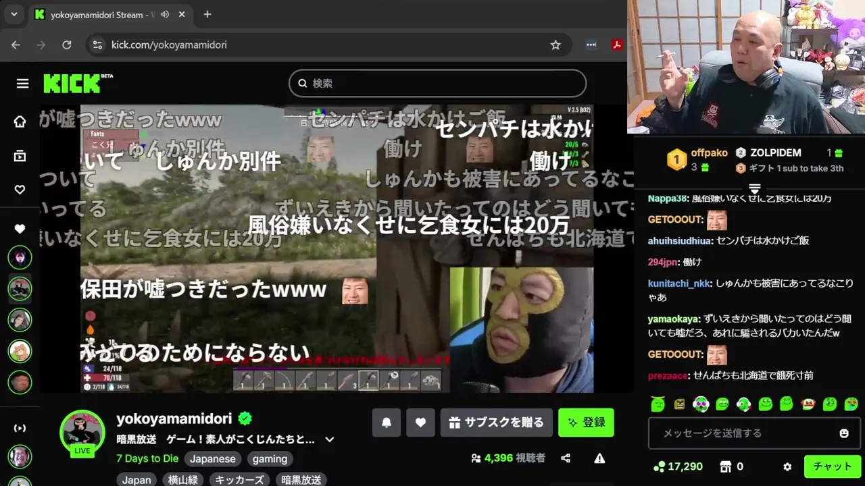Open the Browse icon in left sidebar
Viewport: 865px width, 486px height.
(20, 156)
